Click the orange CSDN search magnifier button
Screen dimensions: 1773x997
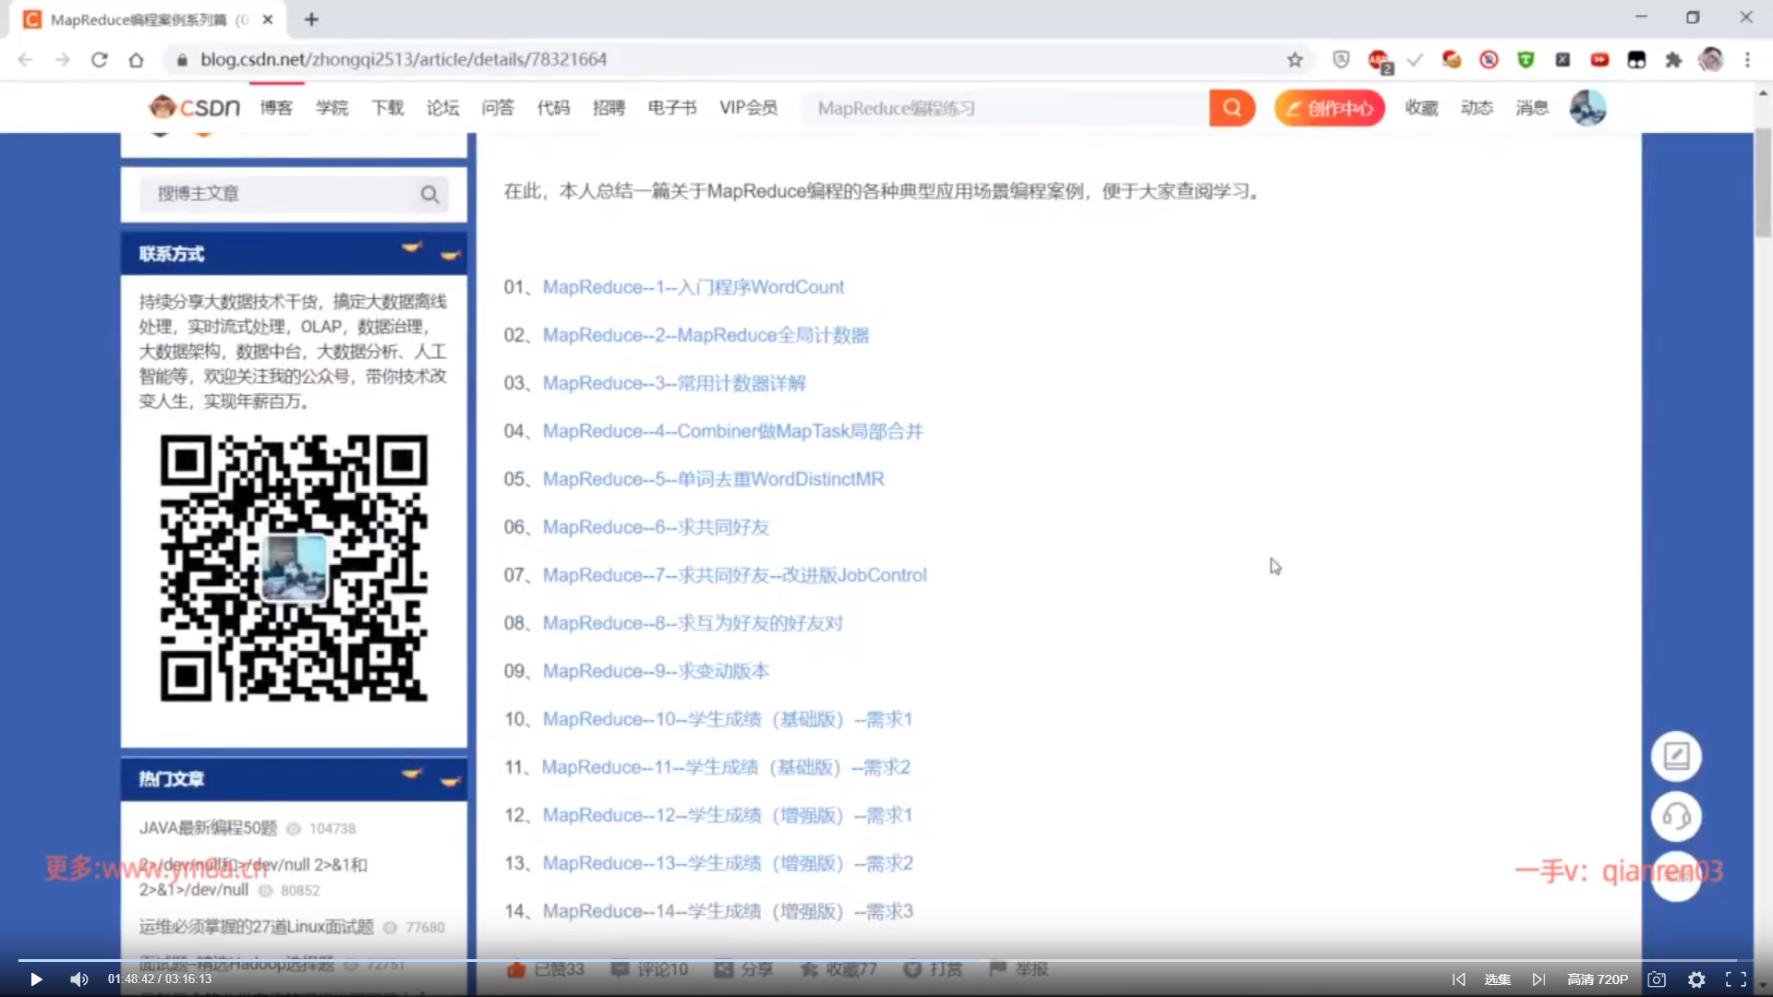pyautogui.click(x=1232, y=108)
